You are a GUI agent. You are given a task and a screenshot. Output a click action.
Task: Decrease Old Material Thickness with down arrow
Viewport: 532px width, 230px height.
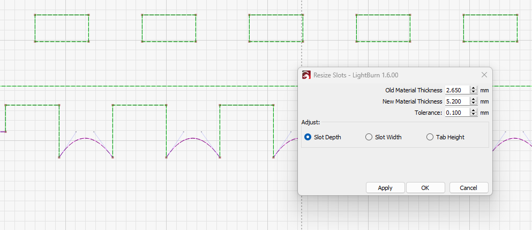point(474,92)
